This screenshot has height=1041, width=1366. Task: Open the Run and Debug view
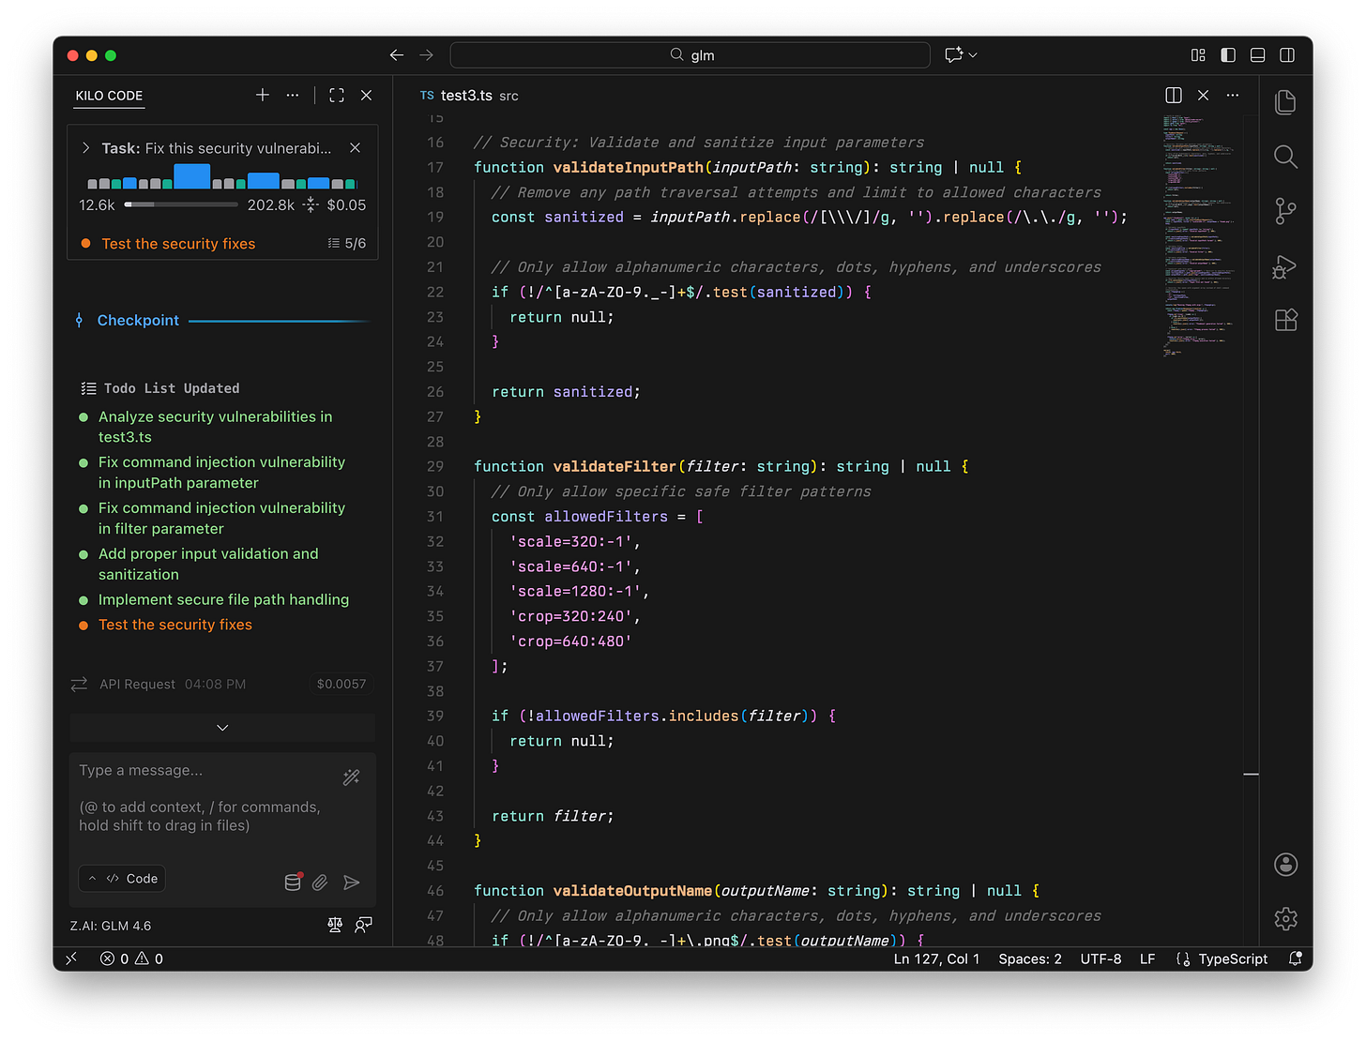tap(1285, 267)
